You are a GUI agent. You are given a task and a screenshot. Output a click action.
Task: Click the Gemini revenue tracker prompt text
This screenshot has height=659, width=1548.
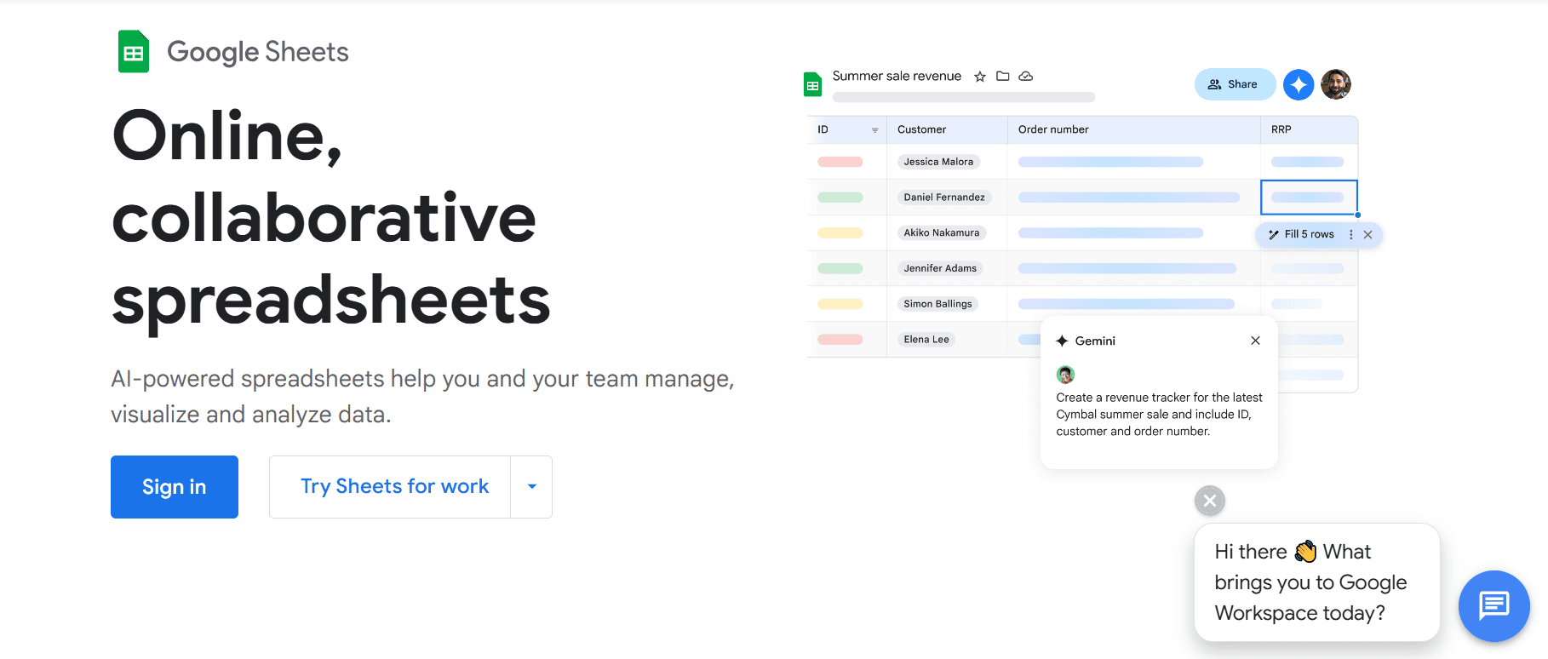[1159, 415]
